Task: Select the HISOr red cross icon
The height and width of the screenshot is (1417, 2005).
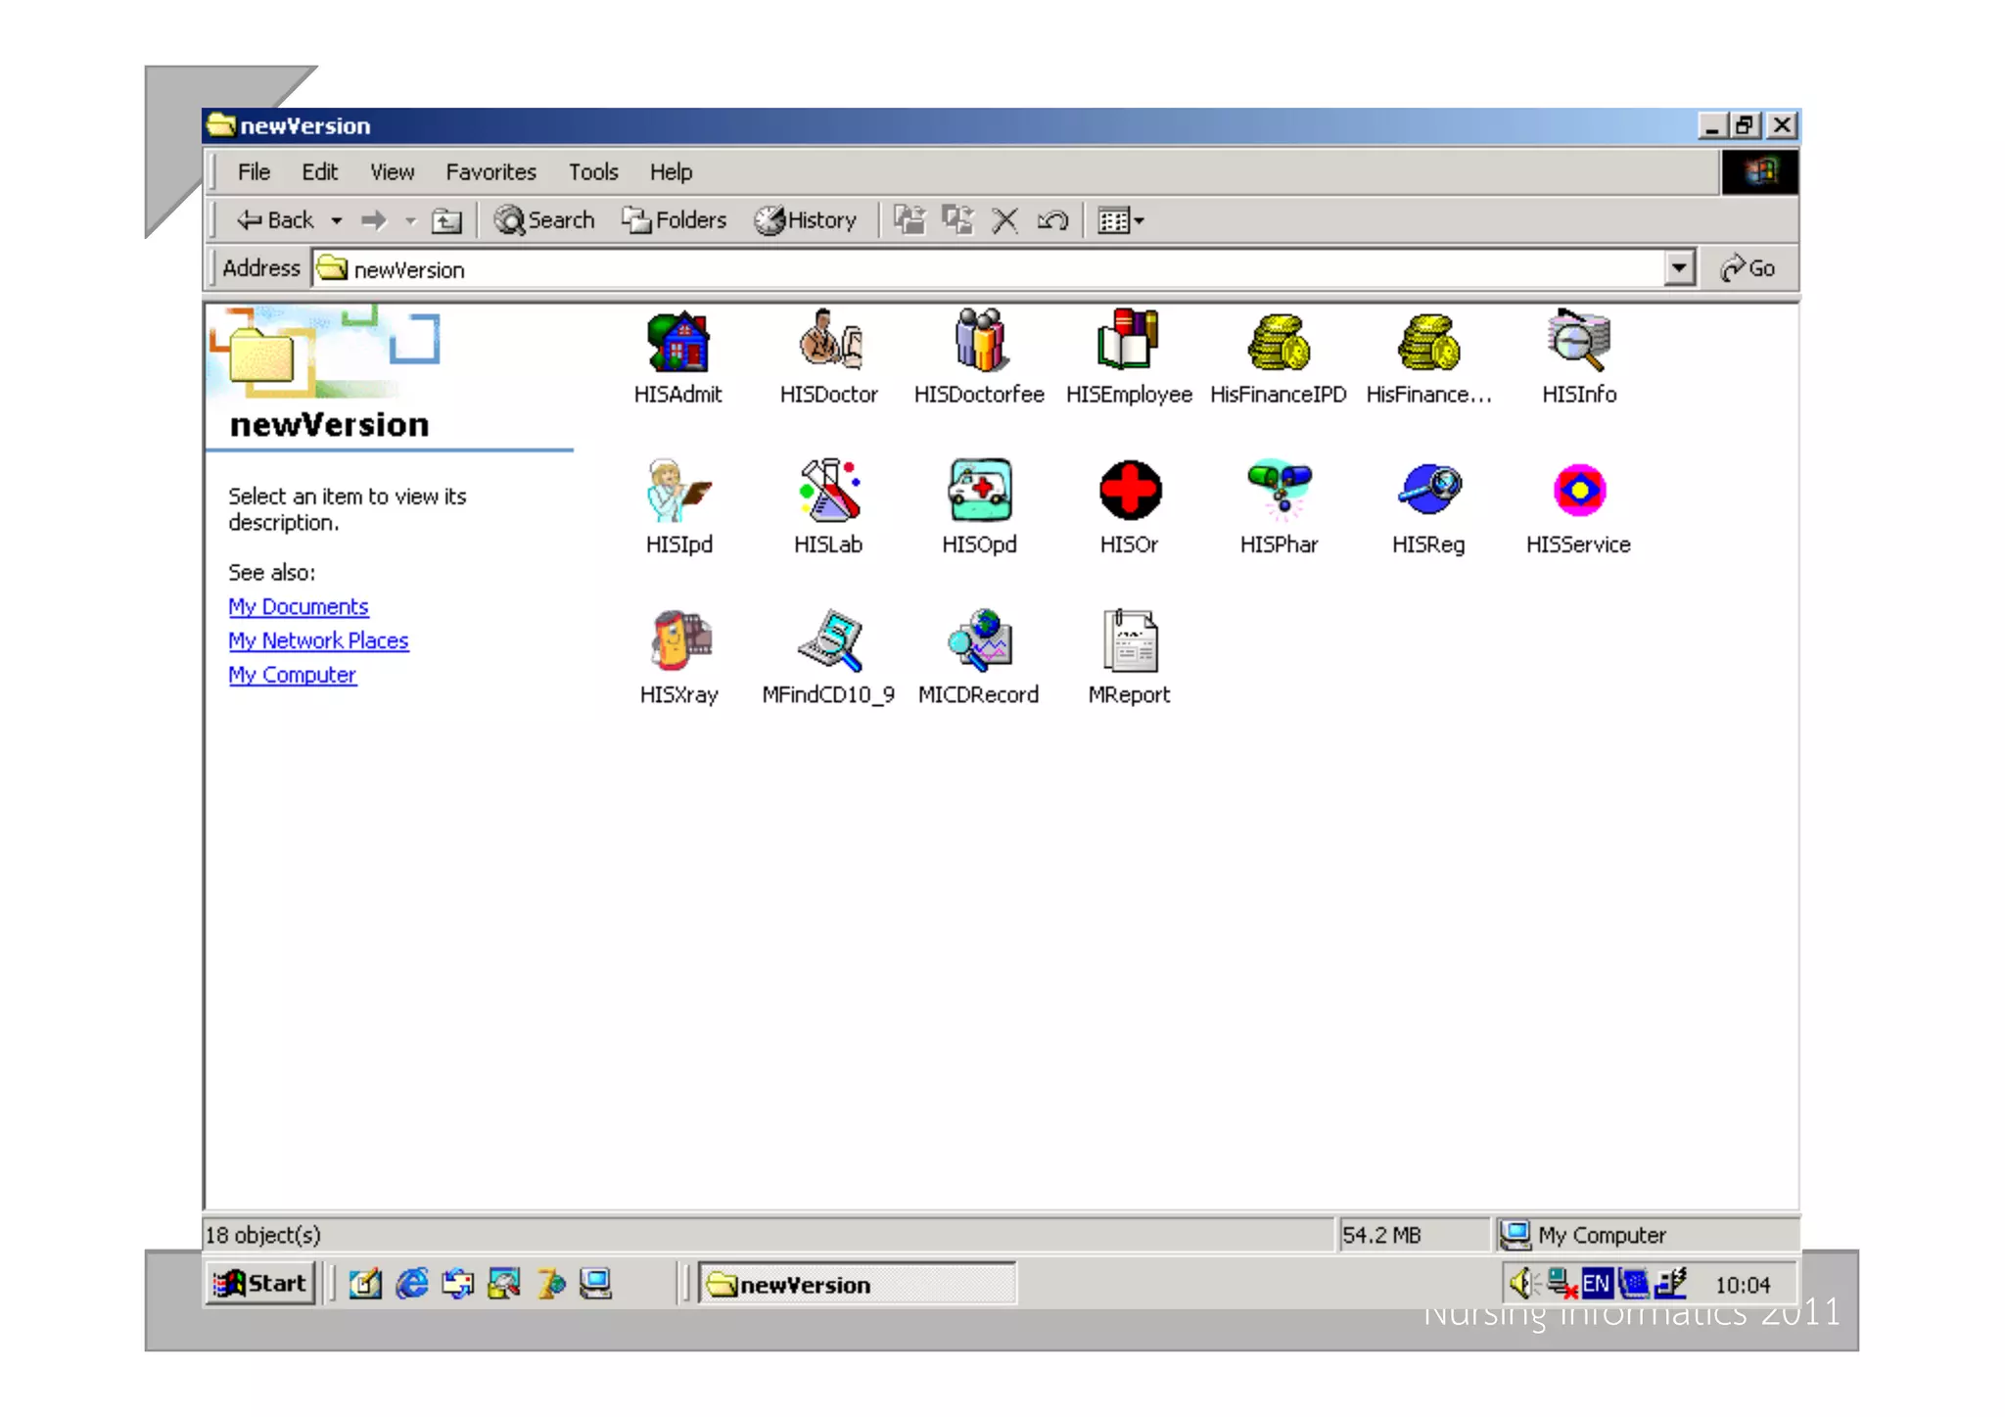Action: (x=1129, y=490)
